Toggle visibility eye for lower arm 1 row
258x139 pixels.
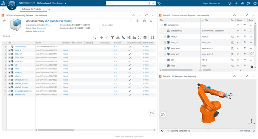(245, 48)
